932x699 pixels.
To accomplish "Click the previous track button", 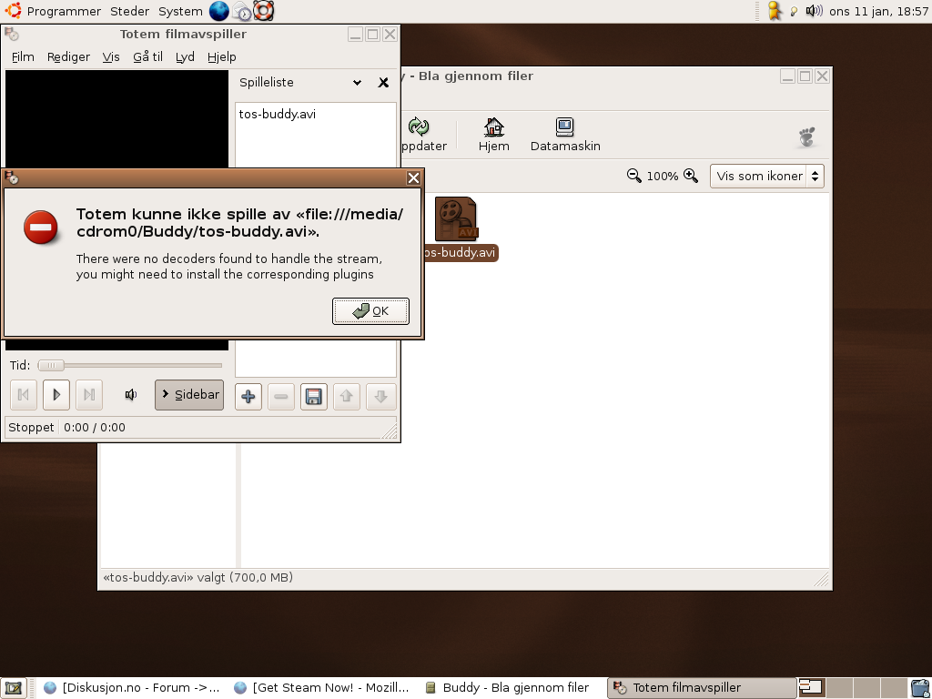I will tap(24, 395).
